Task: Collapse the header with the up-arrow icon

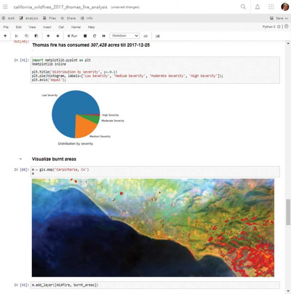Action: click(286, 27)
